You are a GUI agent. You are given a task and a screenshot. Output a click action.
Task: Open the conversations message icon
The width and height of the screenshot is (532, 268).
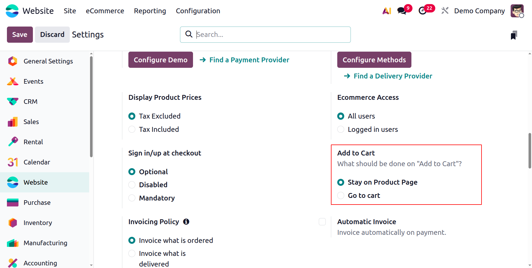pos(402,11)
